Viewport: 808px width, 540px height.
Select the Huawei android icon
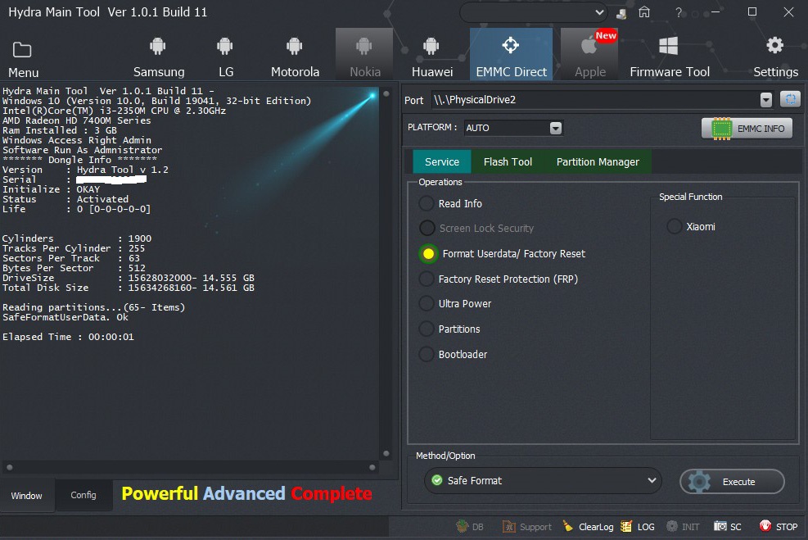(x=431, y=47)
